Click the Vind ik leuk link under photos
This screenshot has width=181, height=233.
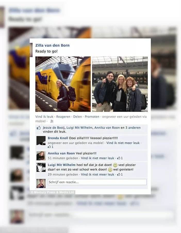click(44, 117)
